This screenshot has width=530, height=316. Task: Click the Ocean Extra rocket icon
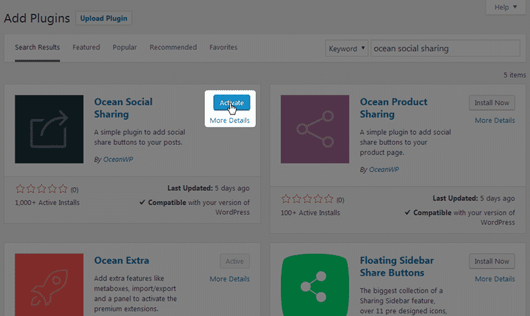(x=49, y=285)
